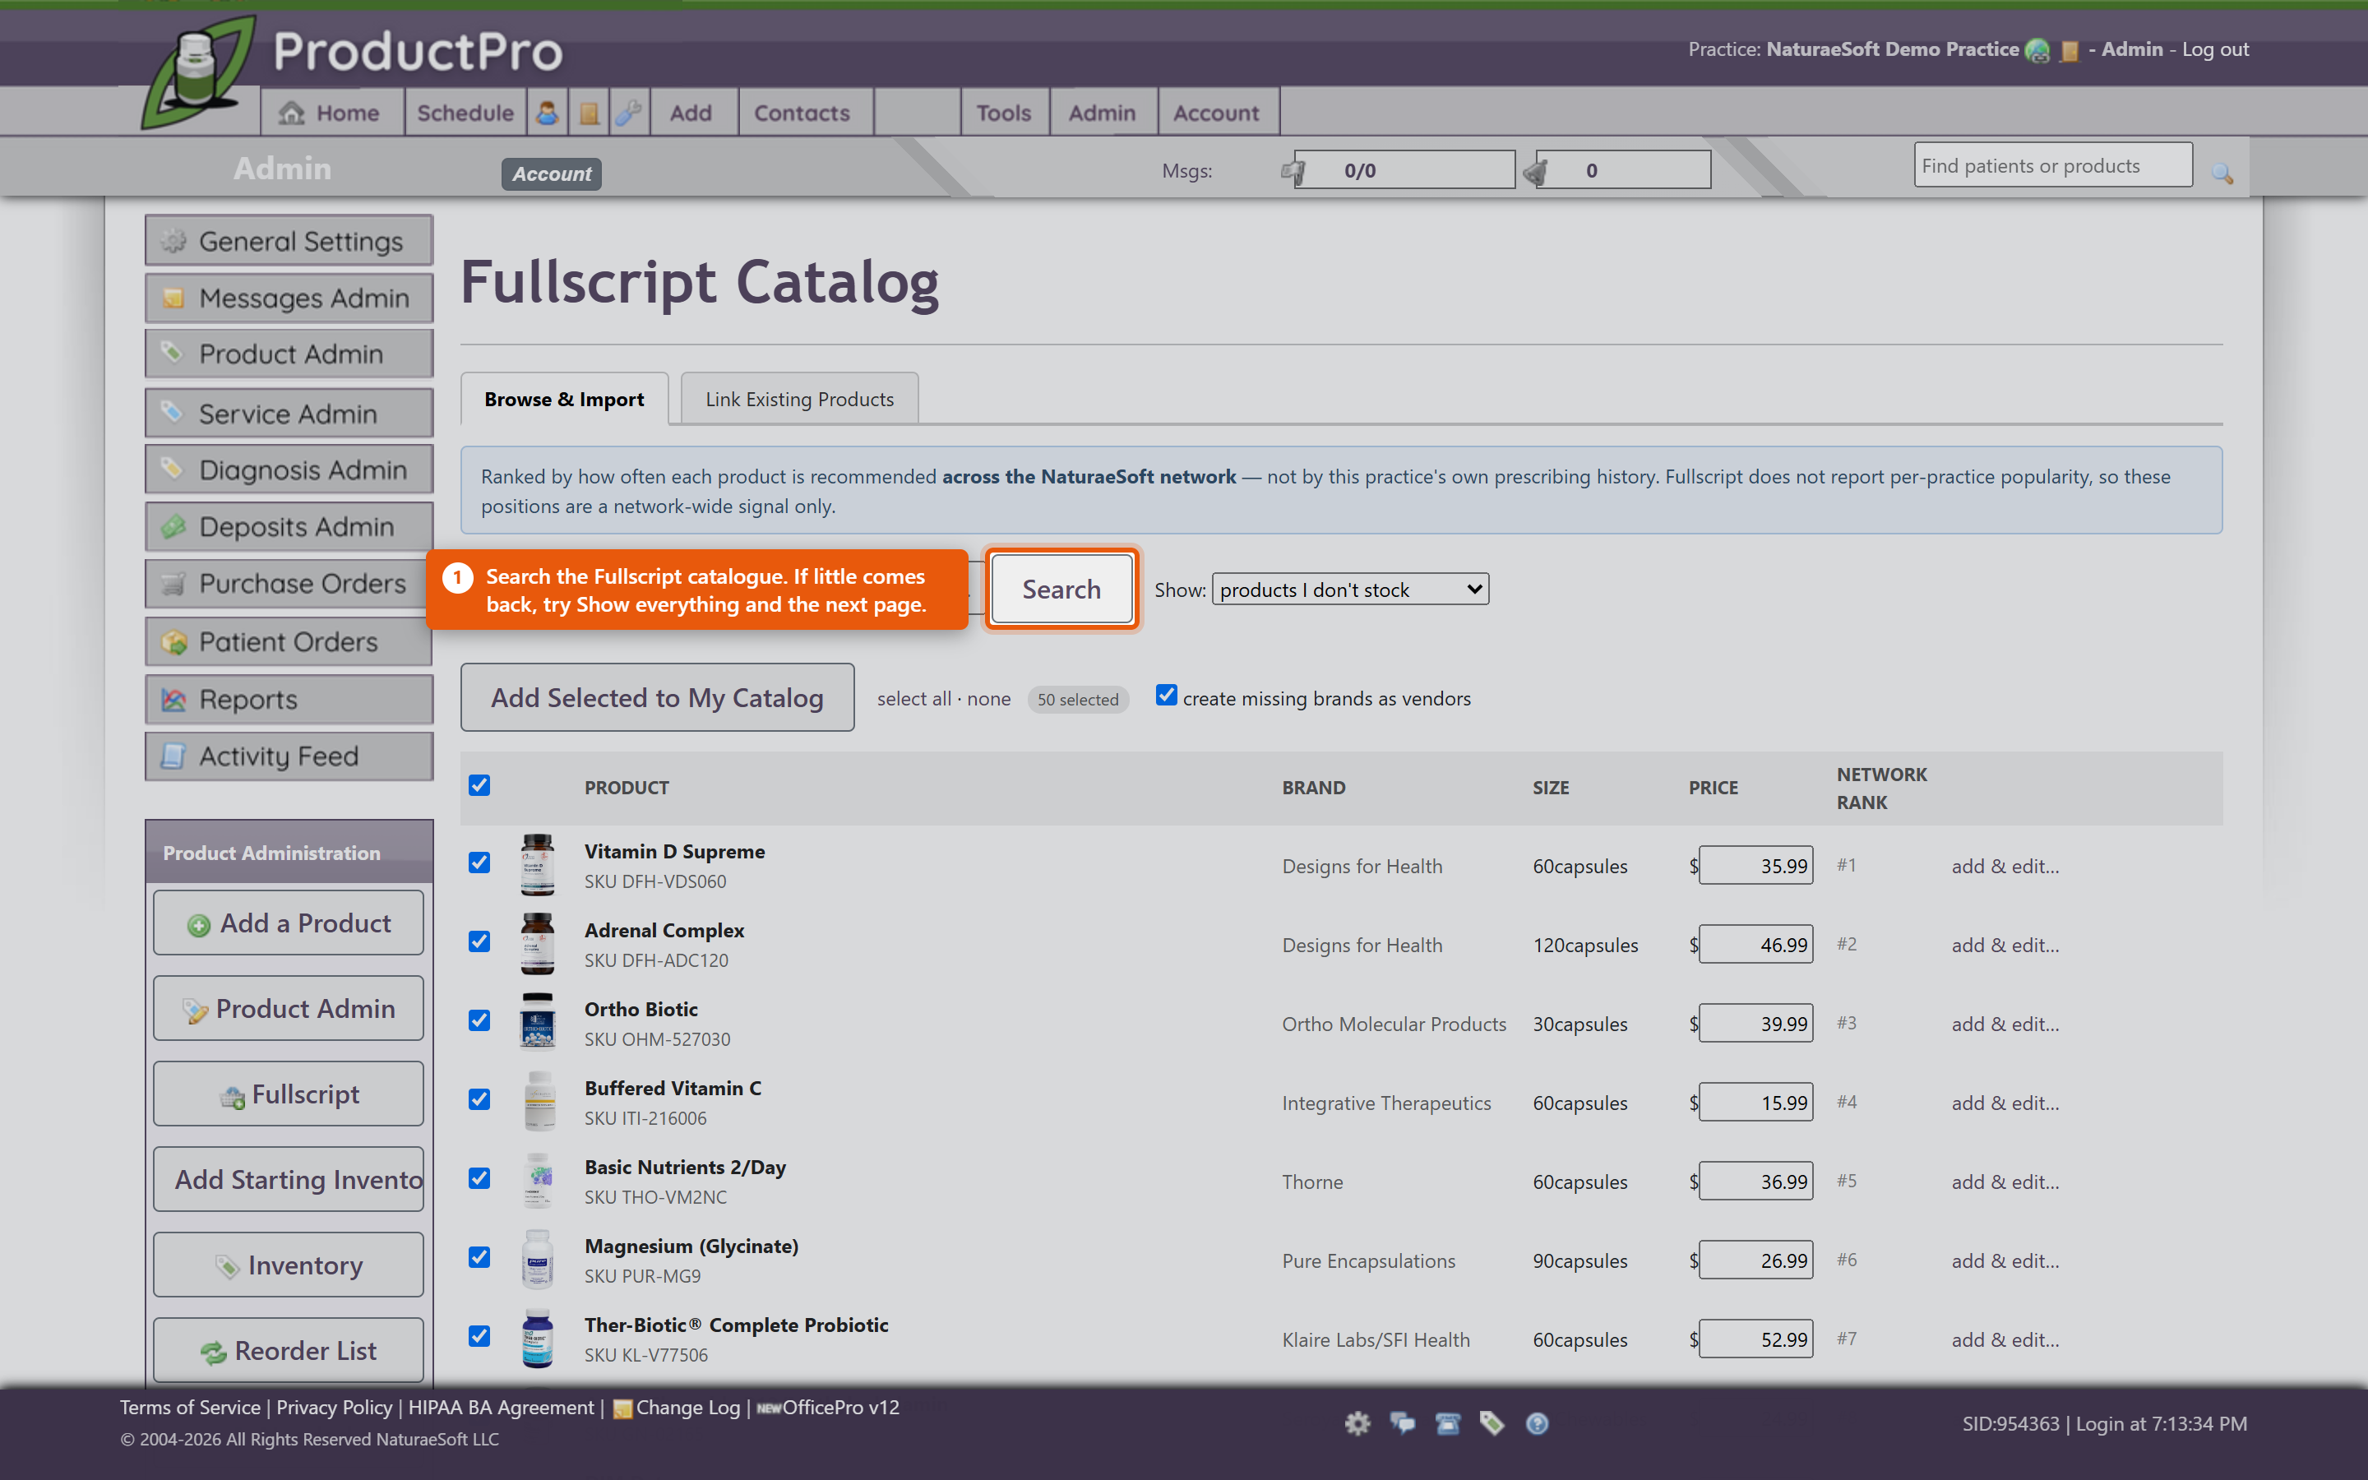Uncheck Vitamin D Supreme row checkbox

[x=479, y=863]
